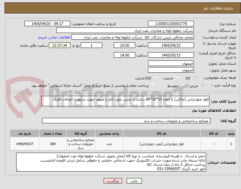Click the کد کالا column header
This screenshot has height=189, width=241.
(213, 133)
